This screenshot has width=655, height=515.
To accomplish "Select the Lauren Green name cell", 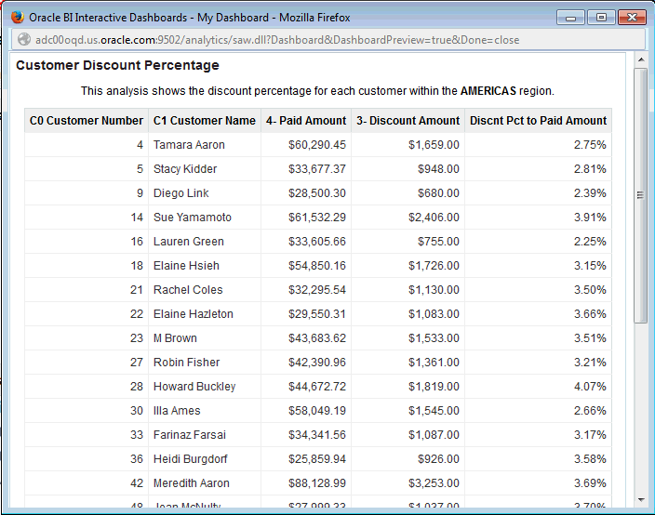I will click(205, 242).
